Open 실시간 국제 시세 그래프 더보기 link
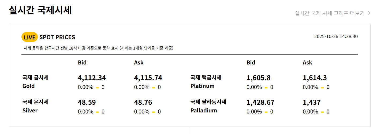This screenshot has width=377, height=134. pos(333,13)
